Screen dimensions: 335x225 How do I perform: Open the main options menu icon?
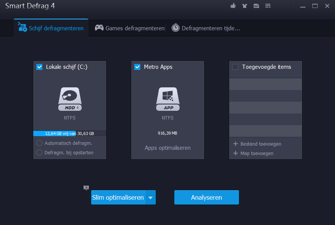pos(268,6)
